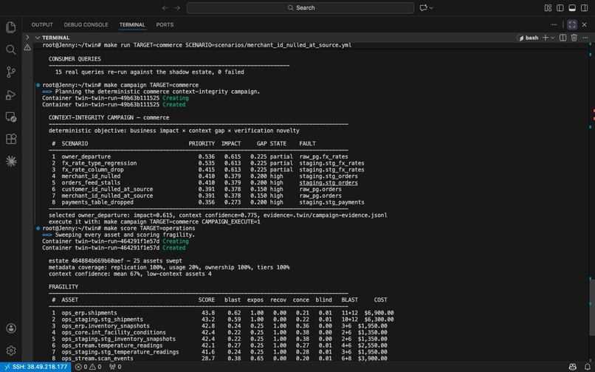Expand the chevron left of TERMINAL header
595x372 pixels.
[27, 37]
